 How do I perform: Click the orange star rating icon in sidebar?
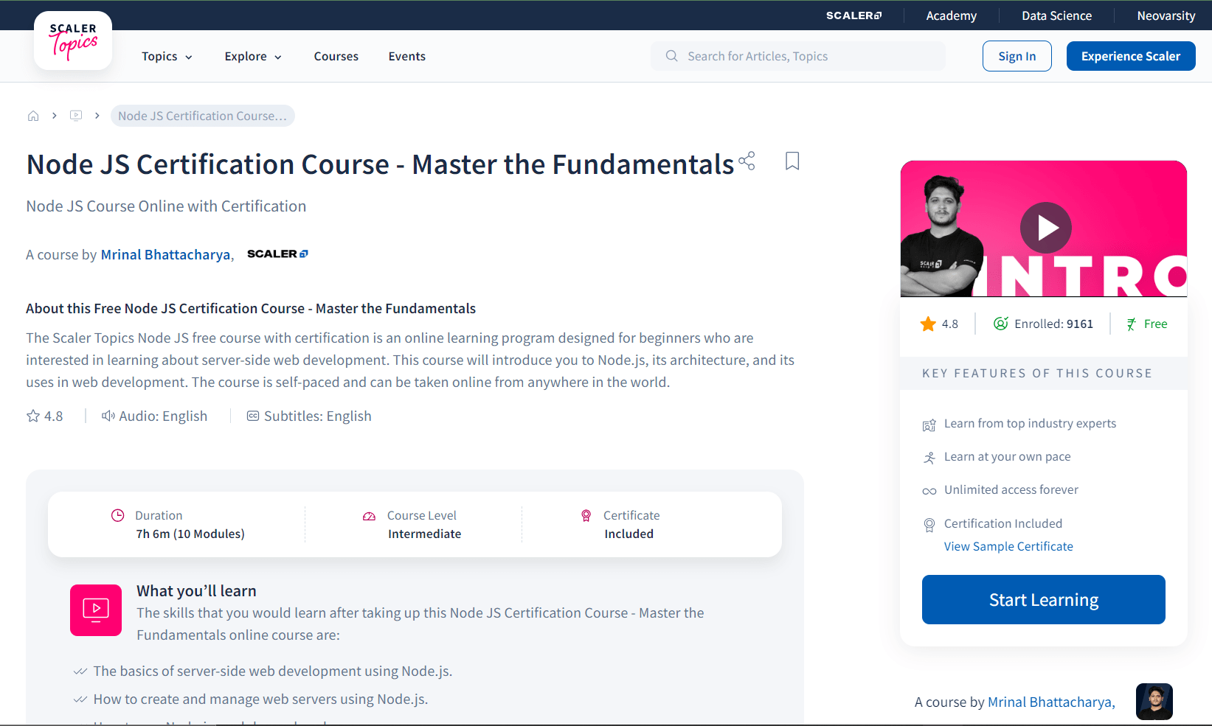[927, 324]
